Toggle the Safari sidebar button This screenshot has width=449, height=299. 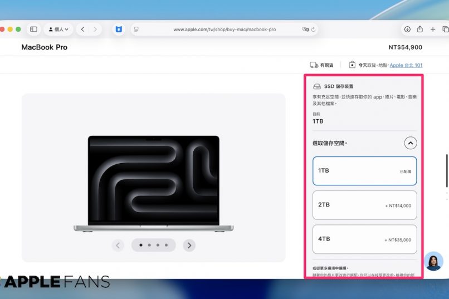coord(33,30)
